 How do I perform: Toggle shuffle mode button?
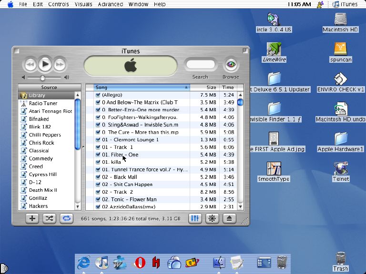click(49, 218)
